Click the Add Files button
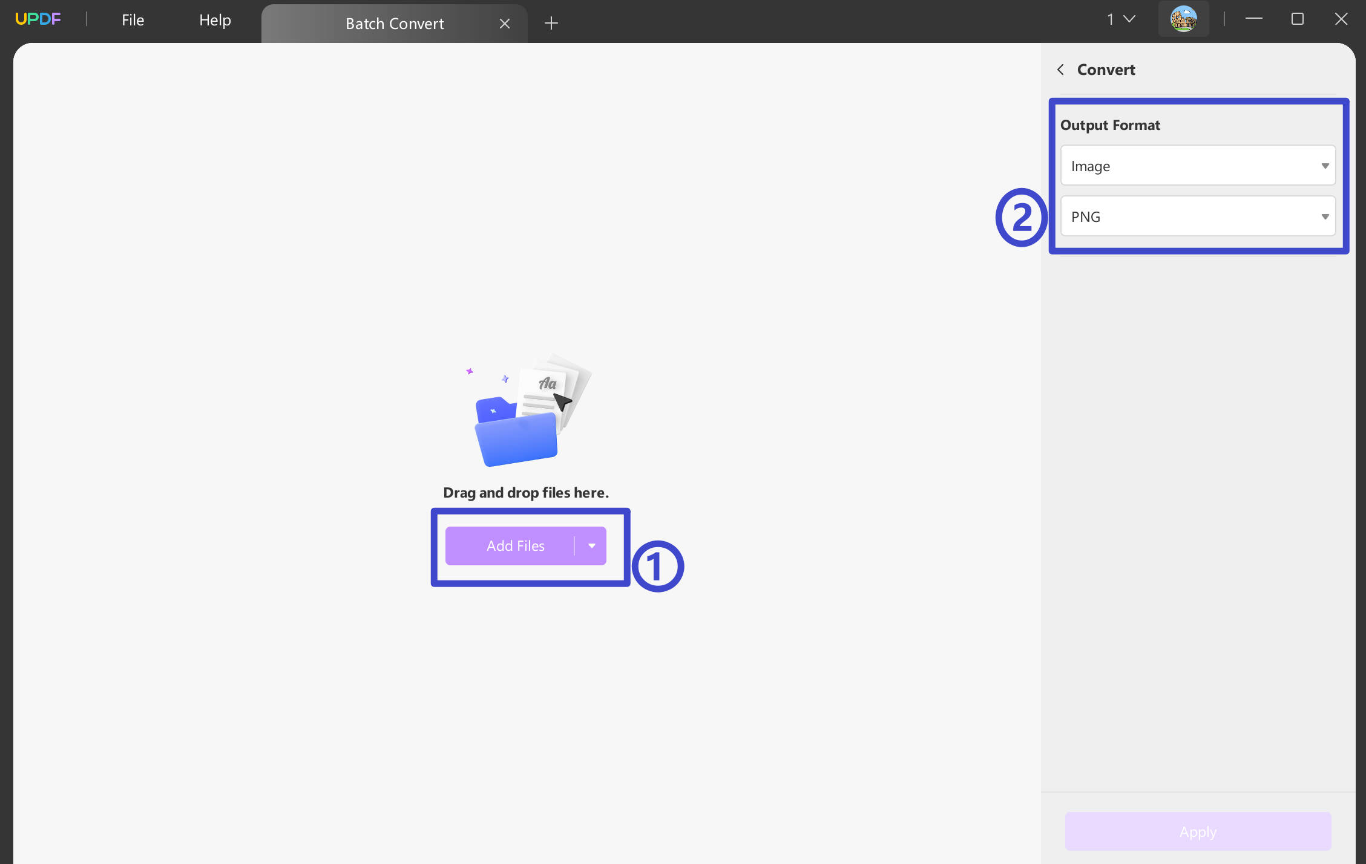The height and width of the screenshot is (864, 1366). pos(515,545)
